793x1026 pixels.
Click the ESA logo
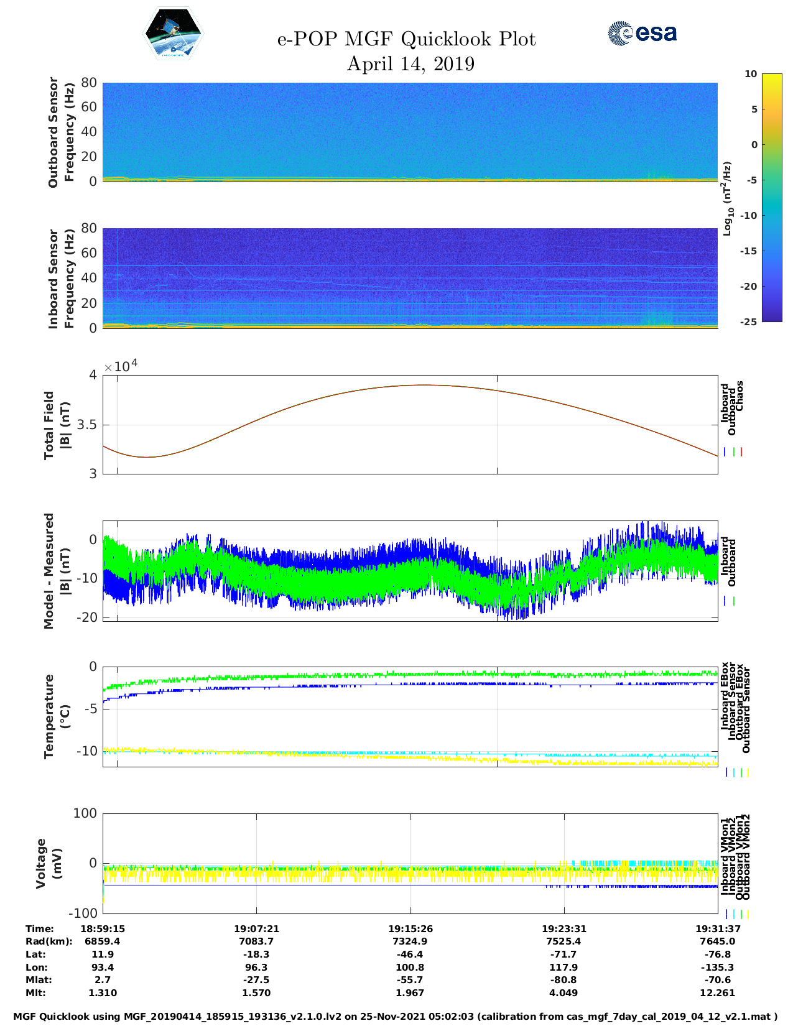click(642, 33)
